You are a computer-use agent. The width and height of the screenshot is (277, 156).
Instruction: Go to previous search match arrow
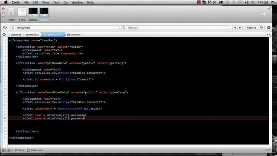235,28
